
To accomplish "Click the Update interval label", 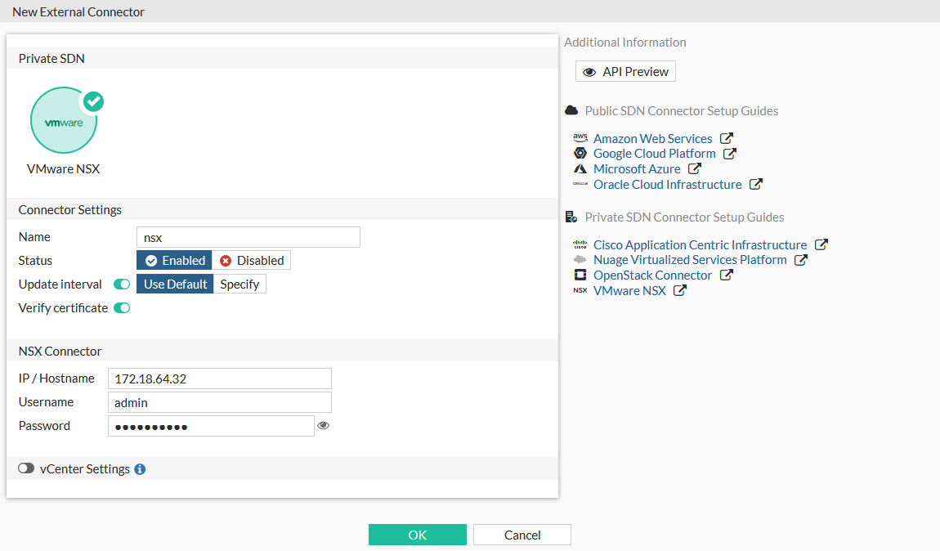I will point(60,284).
